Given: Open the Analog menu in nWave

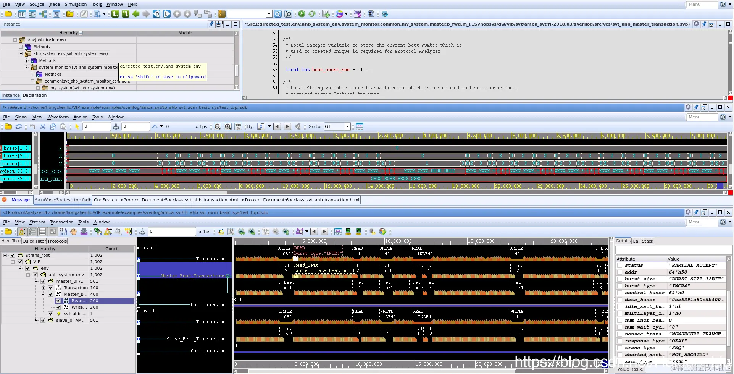Looking at the screenshot, I should pyautogui.click(x=80, y=117).
